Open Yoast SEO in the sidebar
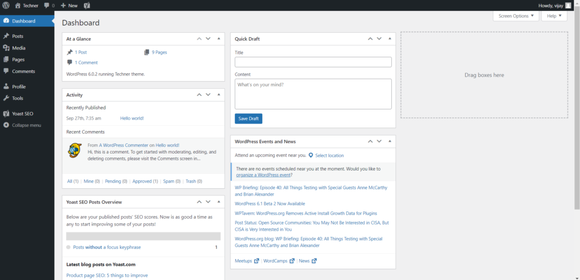 coord(27,114)
